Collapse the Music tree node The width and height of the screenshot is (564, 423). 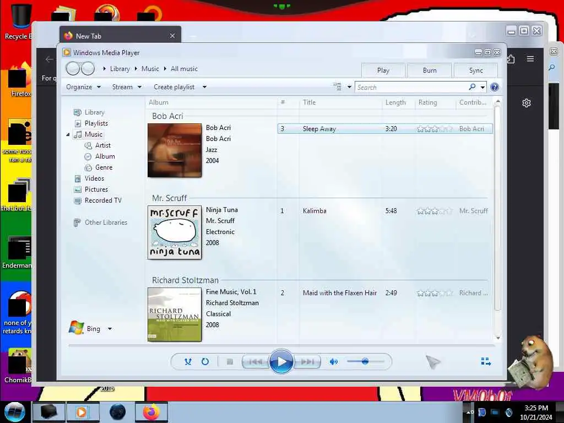(68, 134)
